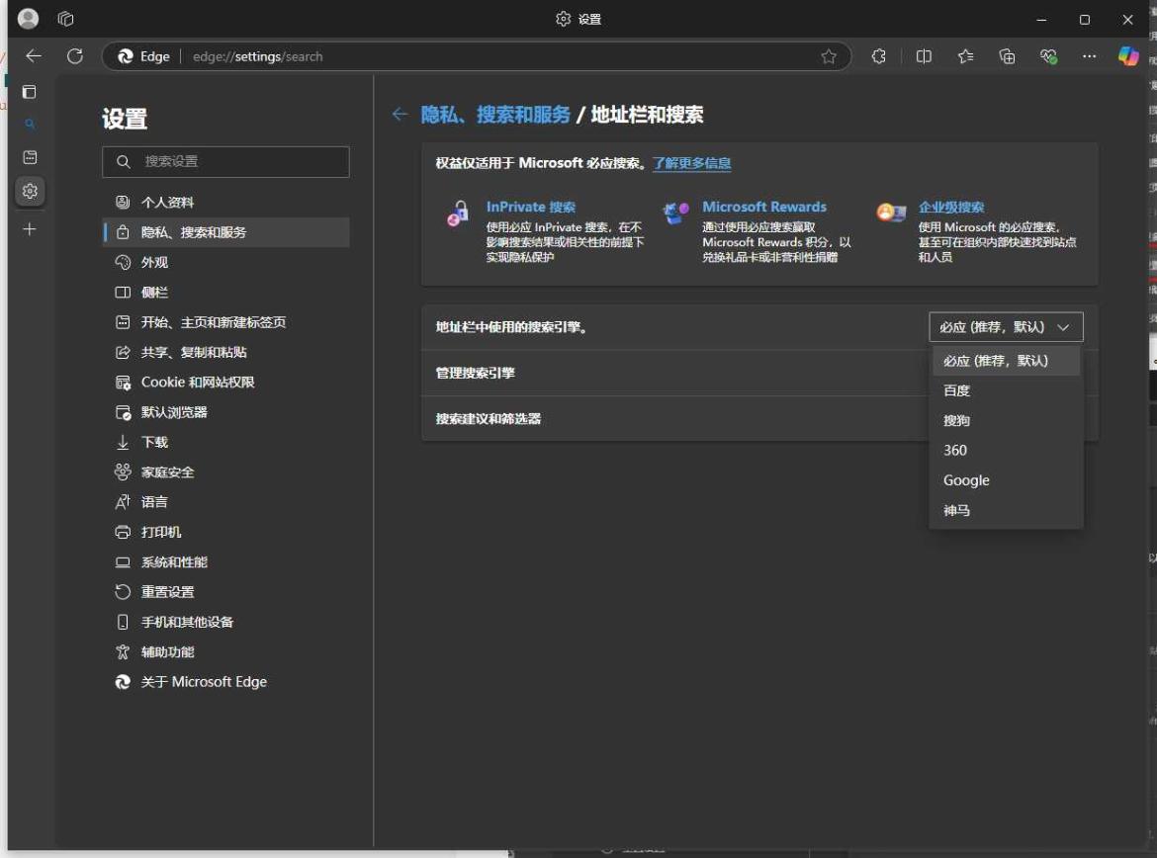The width and height of the screenshot is (1157, 858).
Task: Click the 了解更多信息 link
Action: pyautogui.click(x=692, y=163)
